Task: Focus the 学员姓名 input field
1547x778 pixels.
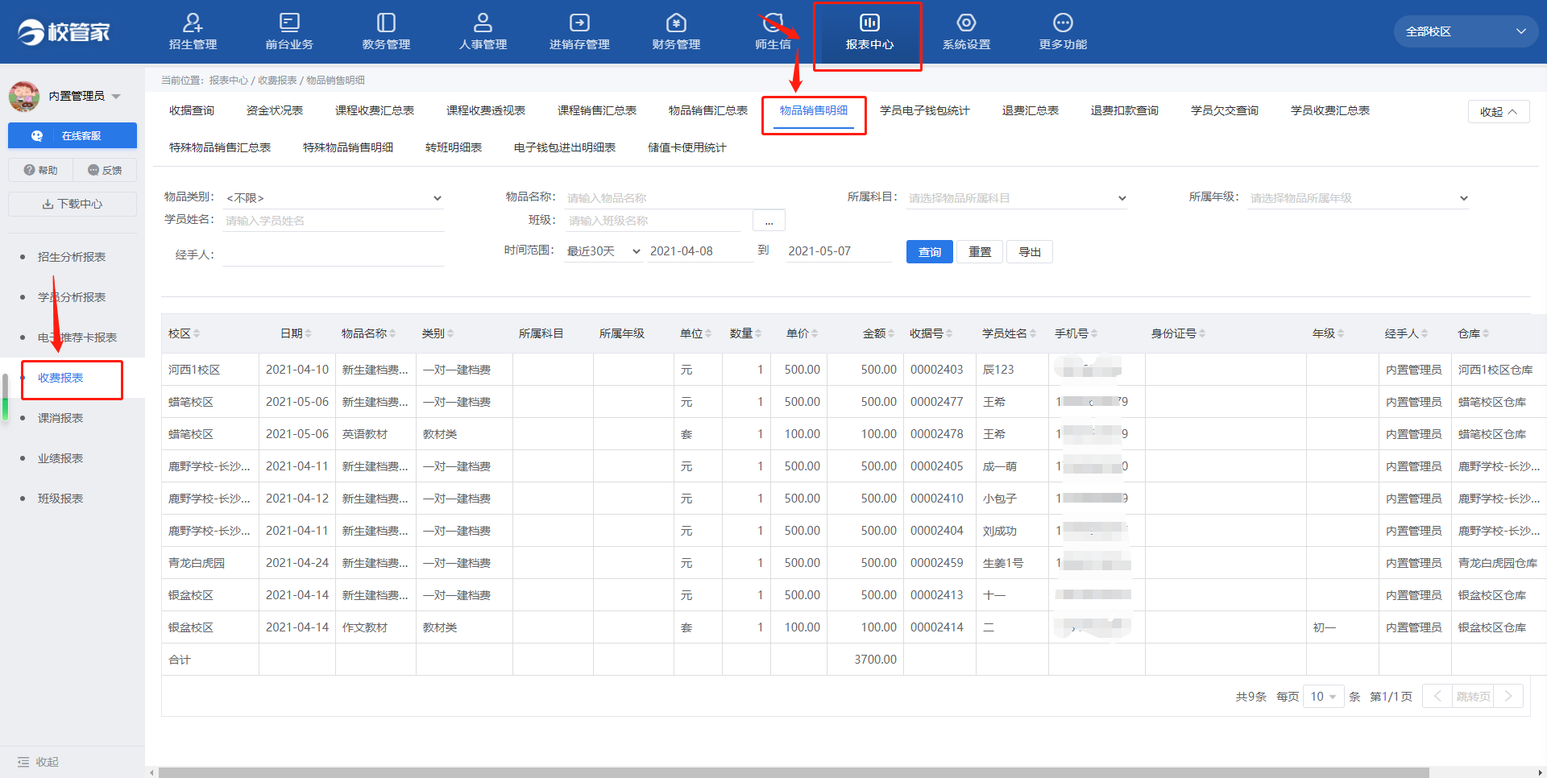Action: 334,221
